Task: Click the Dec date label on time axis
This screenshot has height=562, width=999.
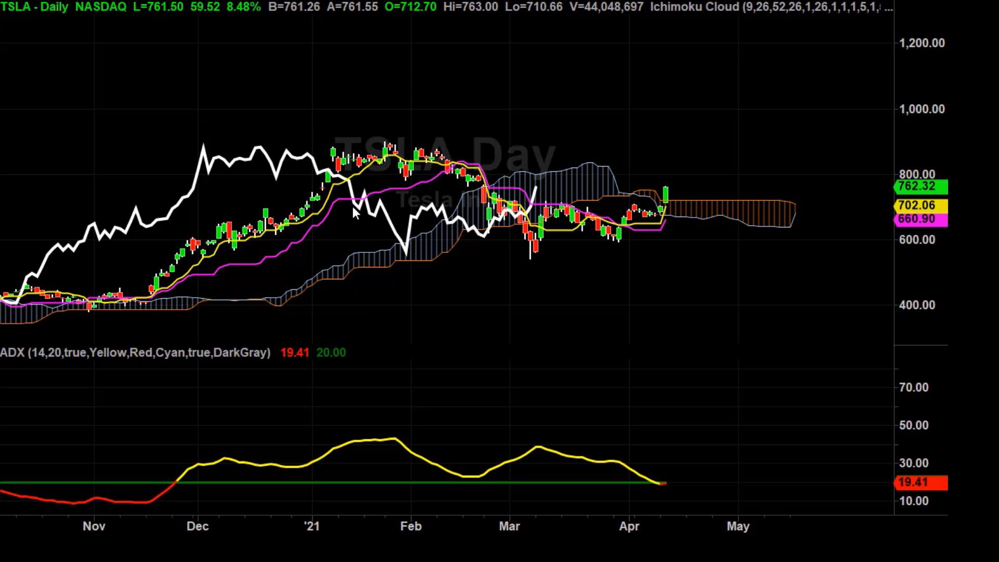Action: (x=198, y=527)
